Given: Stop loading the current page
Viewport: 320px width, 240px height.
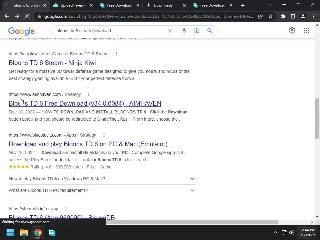Looking at the screenshot, I should pyautogui.click(x=27, y=16).
